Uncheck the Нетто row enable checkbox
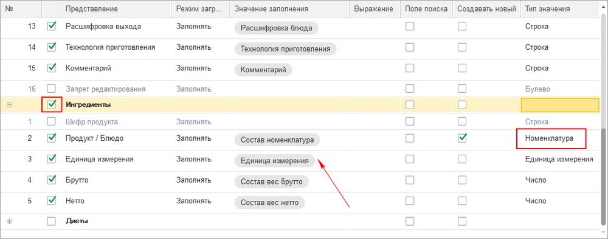The height and width of the screenshot is (239, 608). (51, 201)
